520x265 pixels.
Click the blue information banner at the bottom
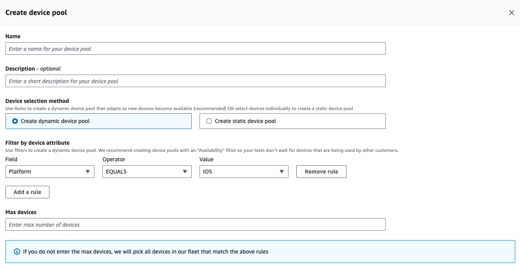coord(260,251)
